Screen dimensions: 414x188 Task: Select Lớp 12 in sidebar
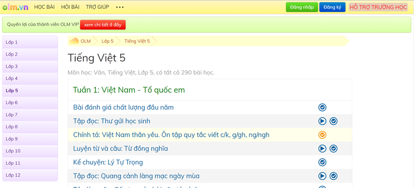click(30, 175)
